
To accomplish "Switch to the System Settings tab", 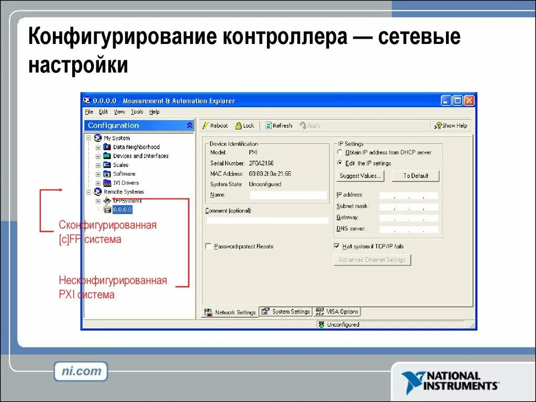I will pyautogui.click(x=286, y=311).
